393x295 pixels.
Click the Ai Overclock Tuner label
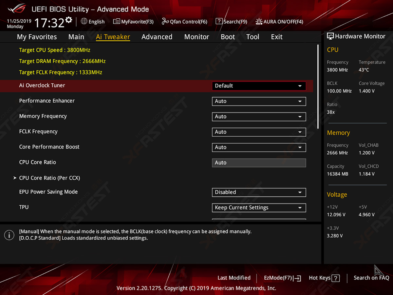tap(42, 86)
